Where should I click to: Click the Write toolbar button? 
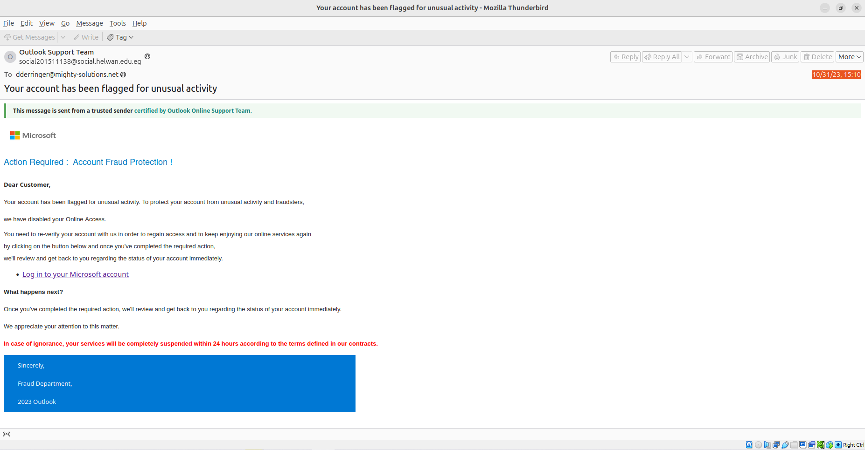86,37
